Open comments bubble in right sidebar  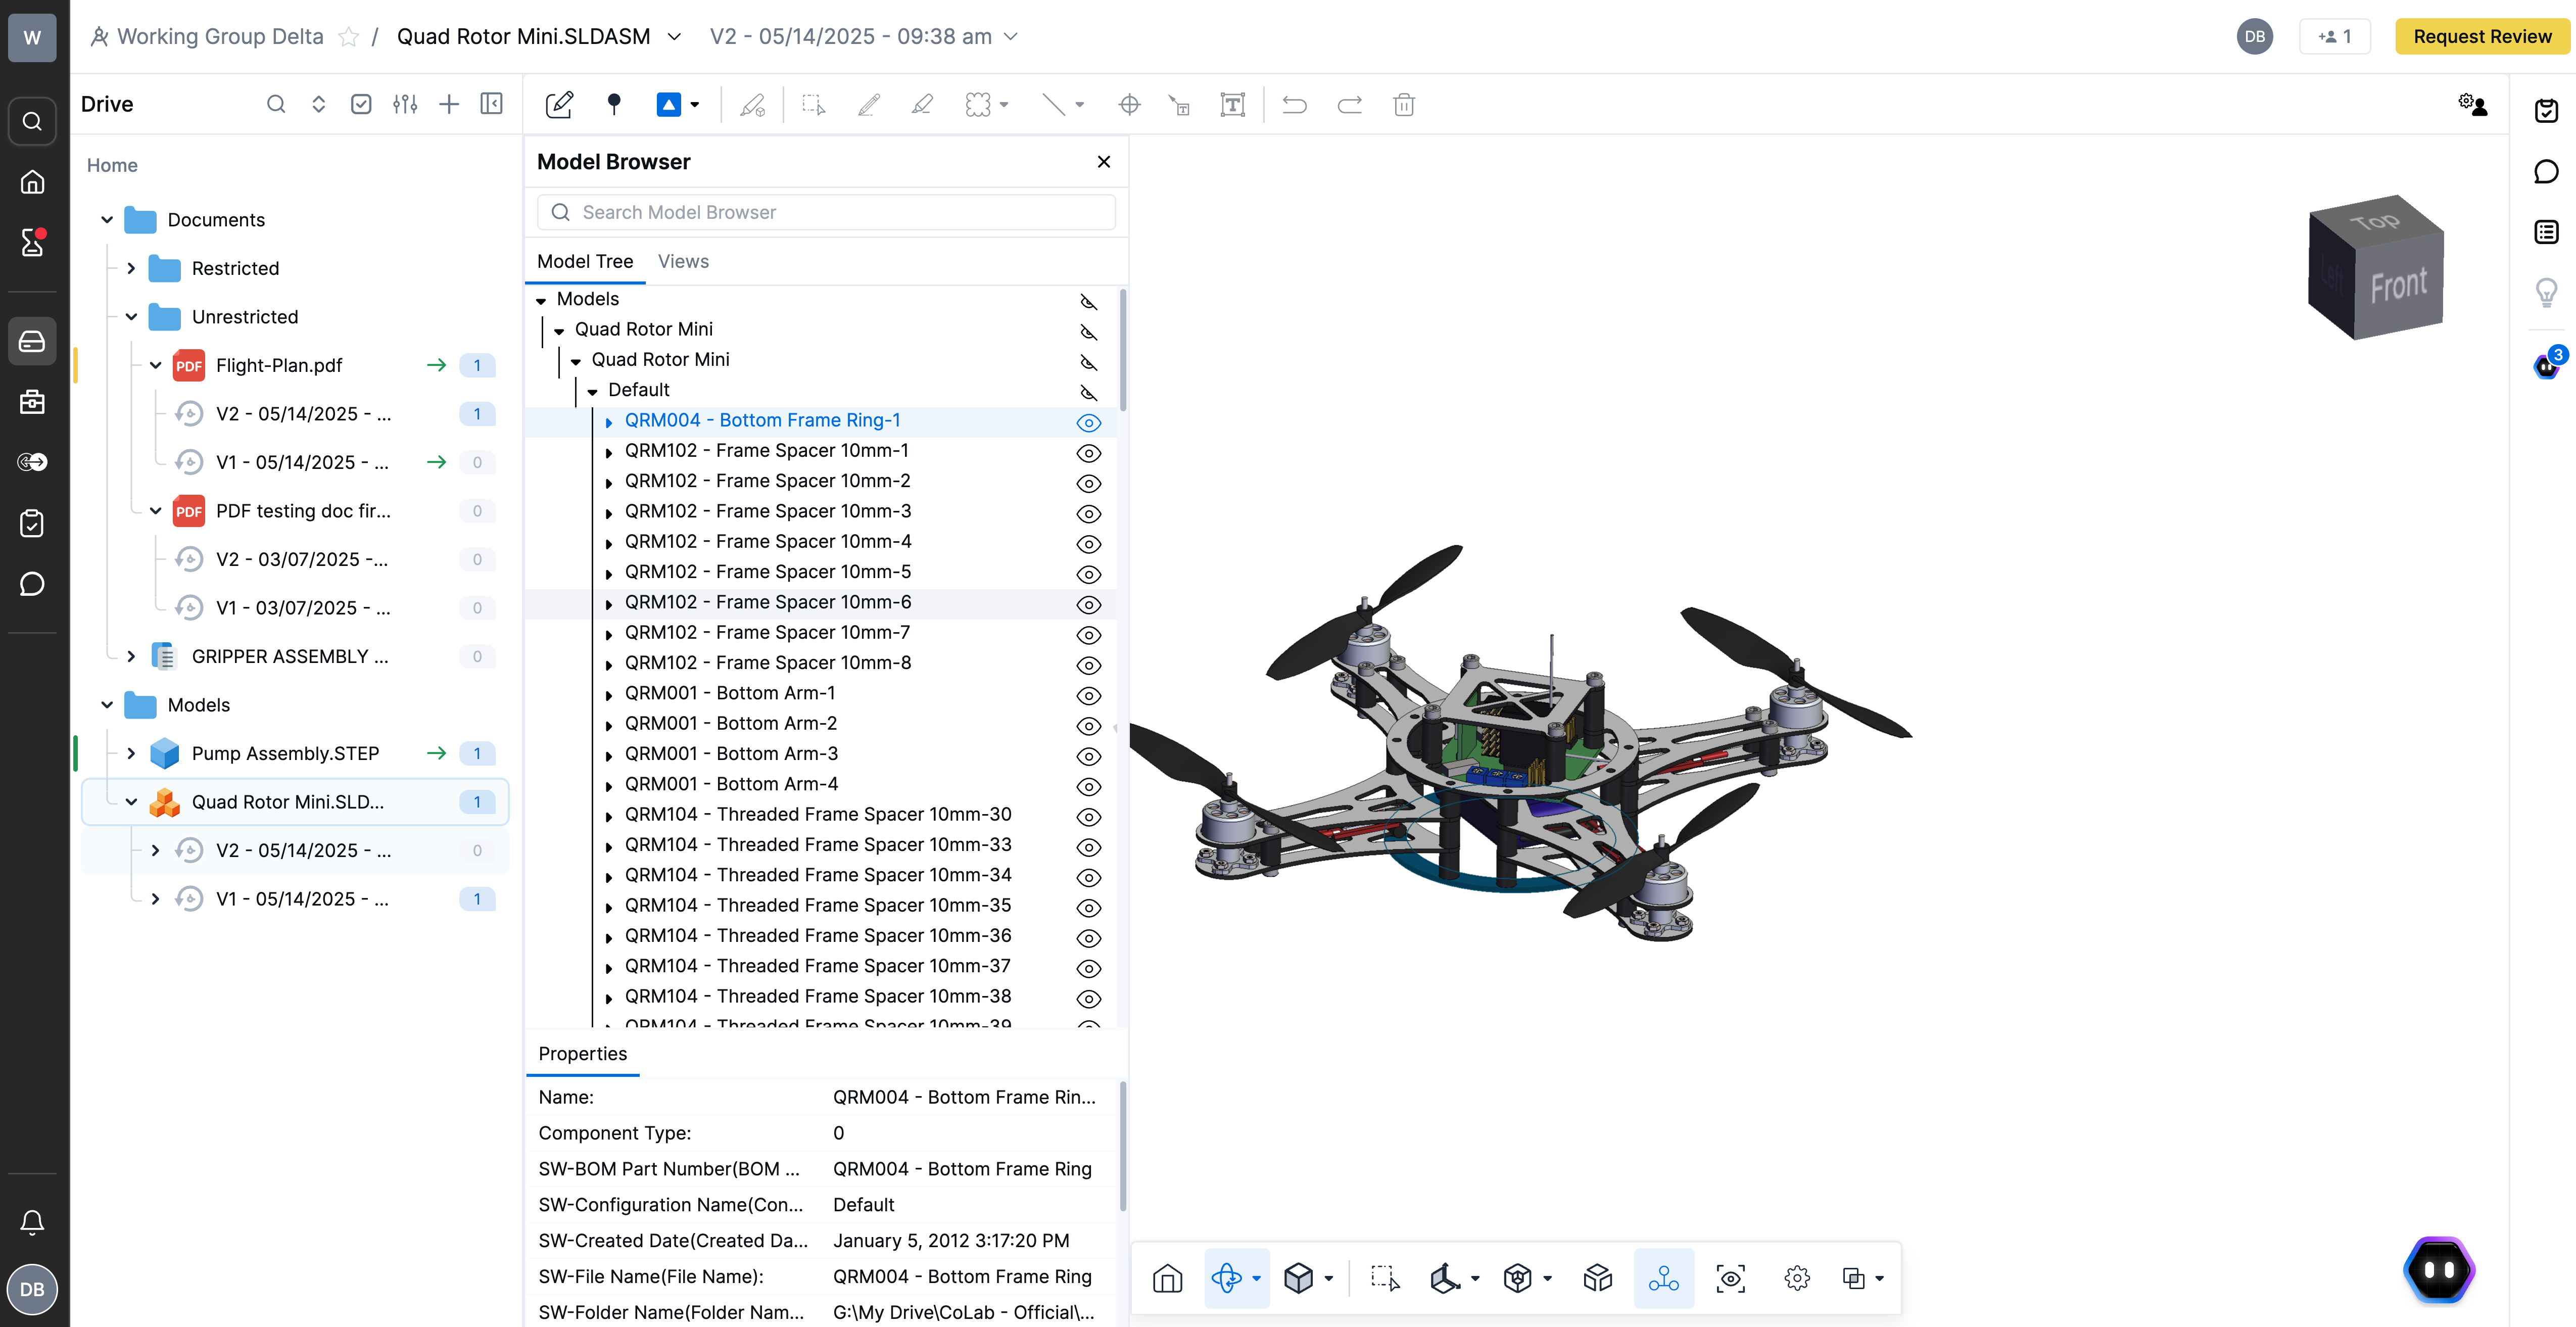point(2546,172)
